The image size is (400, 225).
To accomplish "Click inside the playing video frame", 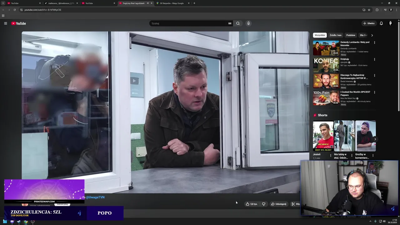I will pyautogui.click(x=165, y=112).
